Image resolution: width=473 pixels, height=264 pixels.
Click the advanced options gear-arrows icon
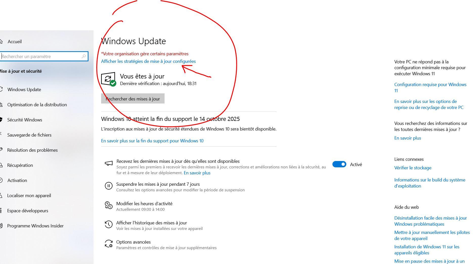tap(108, 244)
